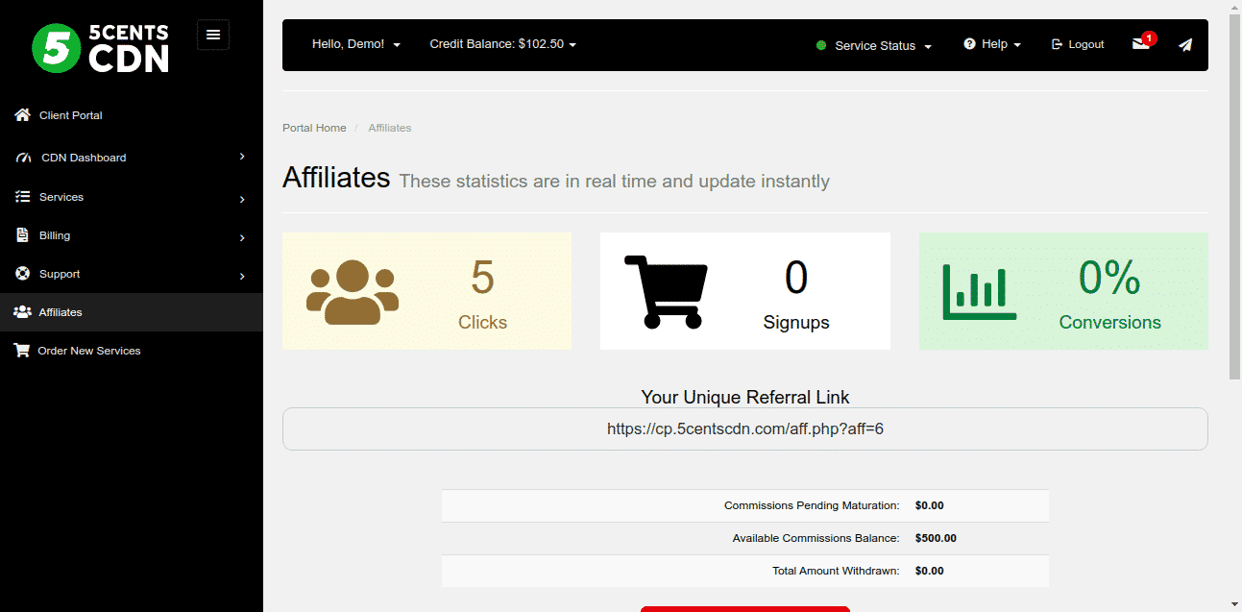Expand the Support submenu chevron
The width and height of the screenshot is (1242, 612).
point(242,276)
